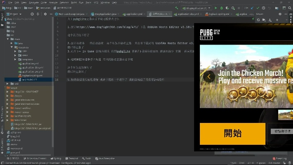
Task: Click the VCS commit checkmark icon
Action: pos(258,8)
